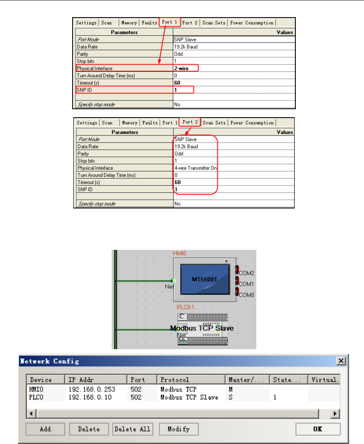Select the HMI0 row in Network Config
Image resolution: width=364 pixels, height=444 pixels.
pyautogui.click(x=183, y=389)
